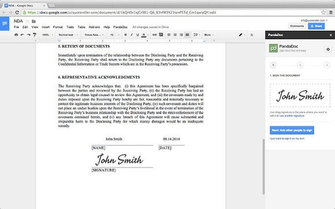Image resolution: width=335 pixels, height=209 pixels.
Task: Open the PandaDoc menu
Action: 120,27
